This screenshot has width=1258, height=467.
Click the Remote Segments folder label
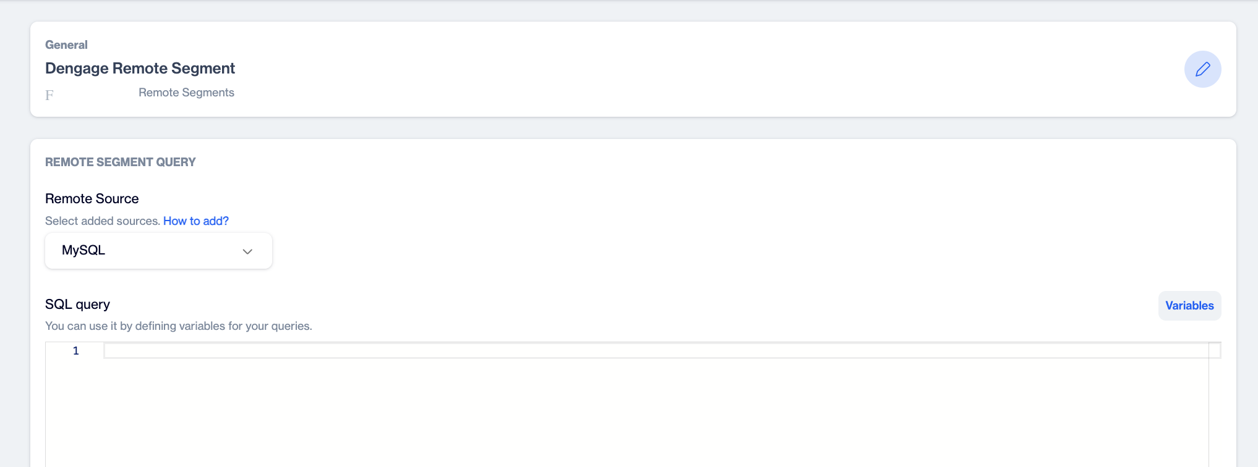pos(186,93)
